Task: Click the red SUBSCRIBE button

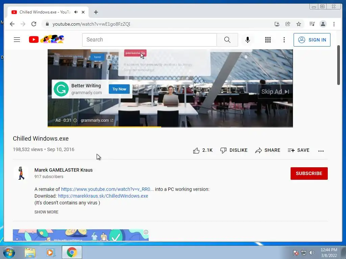Action: pyautogui.click(x=309, y=173)
